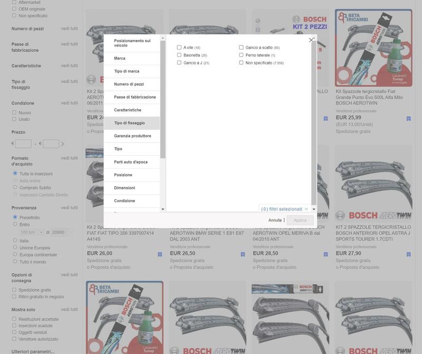422x354 pixels.
Task: Expand "vedi tutti" beside Caratteristiche in sidebar
Action: pos(69,65)
